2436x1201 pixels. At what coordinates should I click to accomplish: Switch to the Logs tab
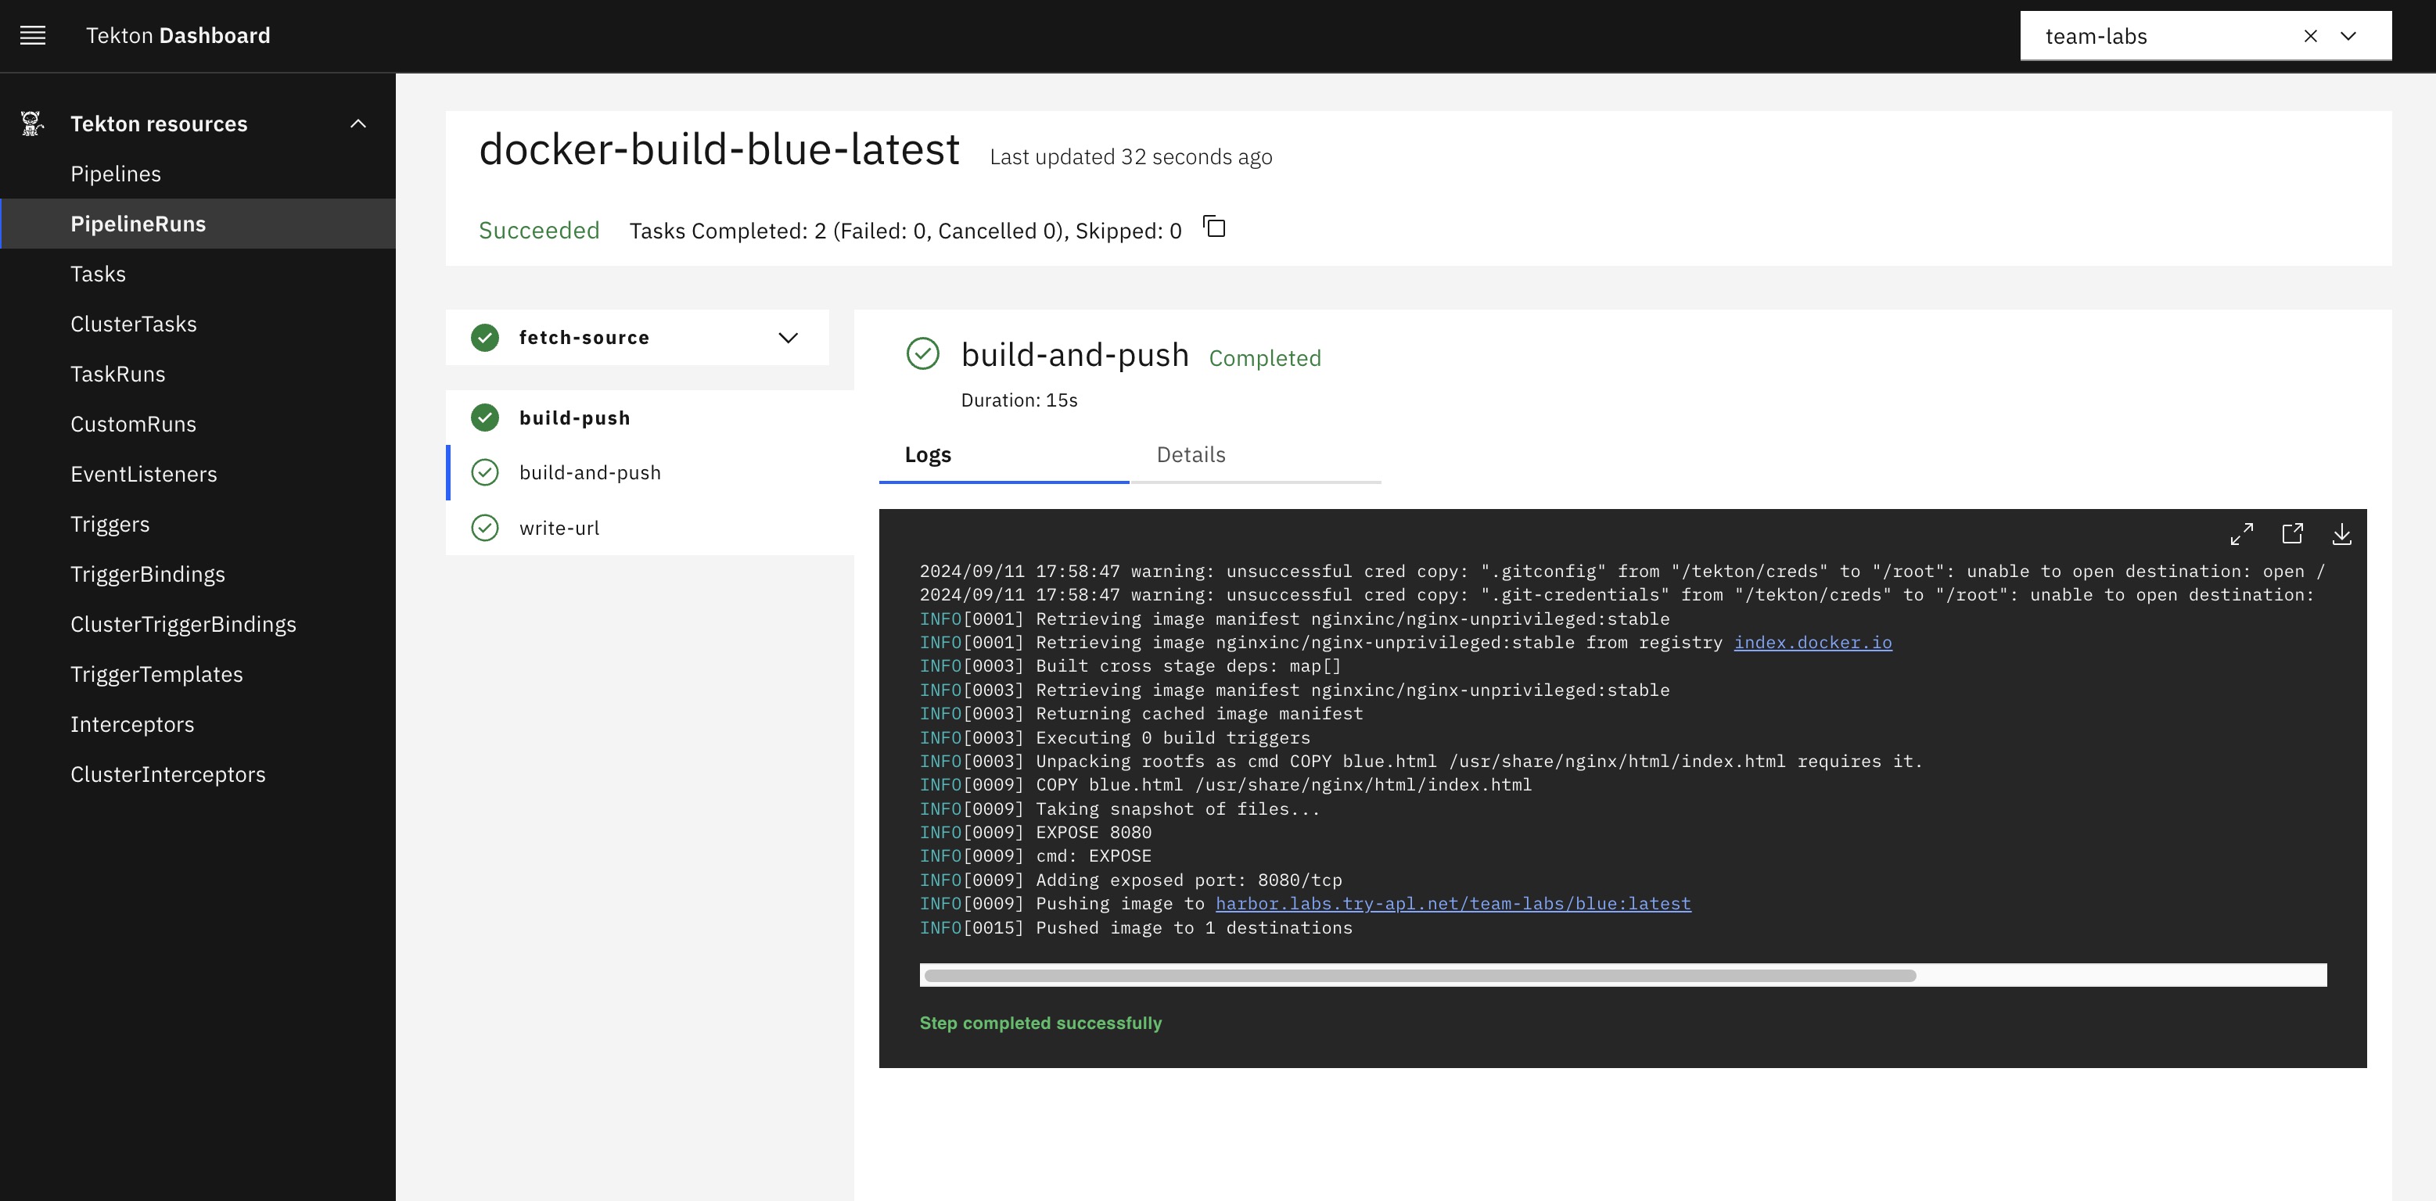tap(1004, 455)
